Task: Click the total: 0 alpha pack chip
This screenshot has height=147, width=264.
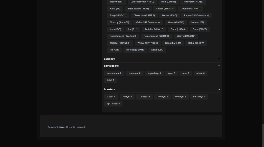Action: pos(110,80)
